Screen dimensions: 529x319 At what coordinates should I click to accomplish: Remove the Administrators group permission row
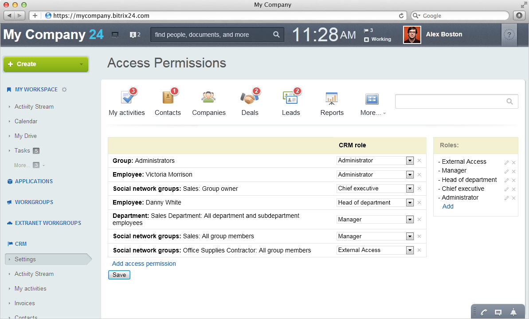[x=419, y=161]
